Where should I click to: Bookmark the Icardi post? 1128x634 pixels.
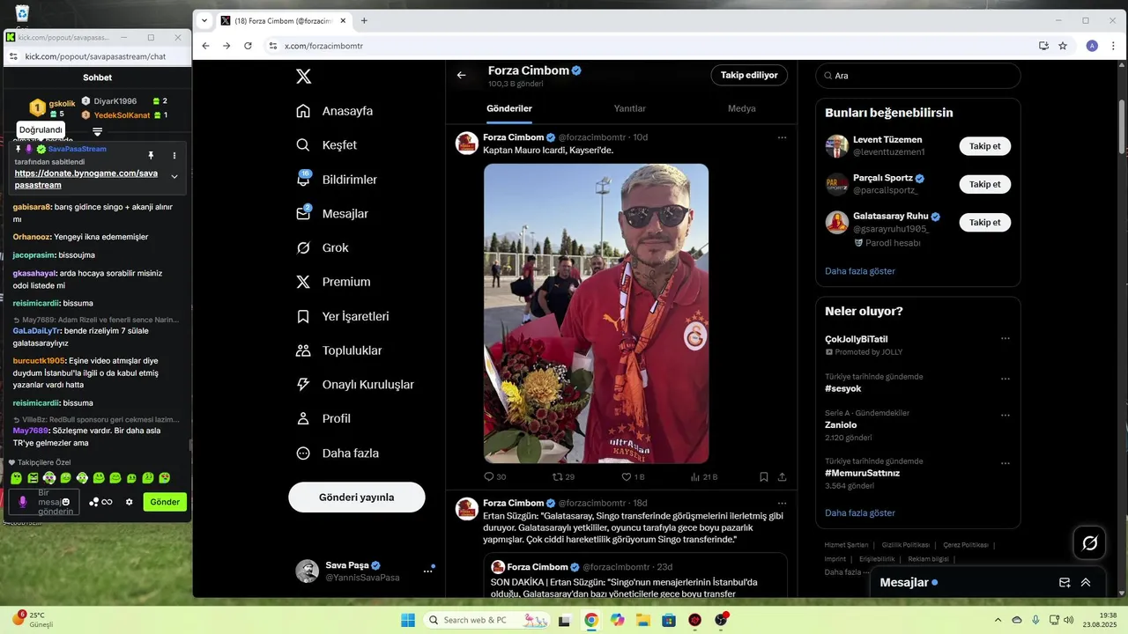click(764, 477)
